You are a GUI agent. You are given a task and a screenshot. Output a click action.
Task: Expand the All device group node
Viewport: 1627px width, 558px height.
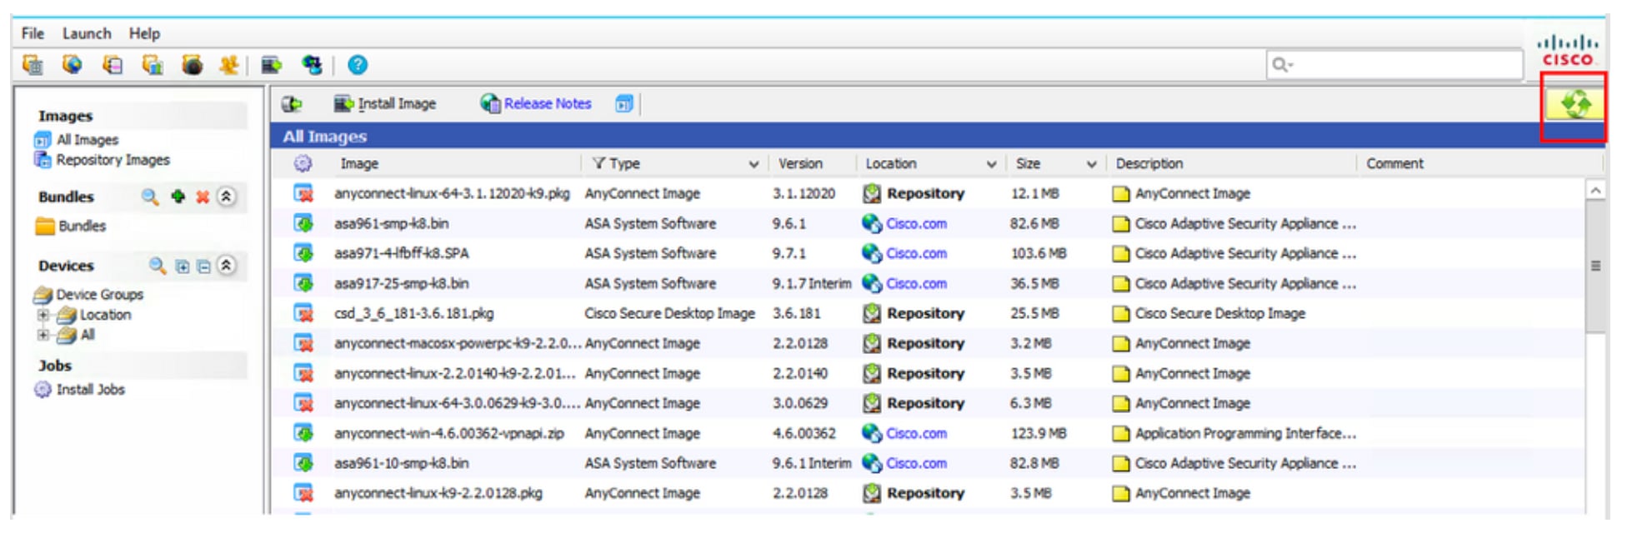click(x=43, y=335)
